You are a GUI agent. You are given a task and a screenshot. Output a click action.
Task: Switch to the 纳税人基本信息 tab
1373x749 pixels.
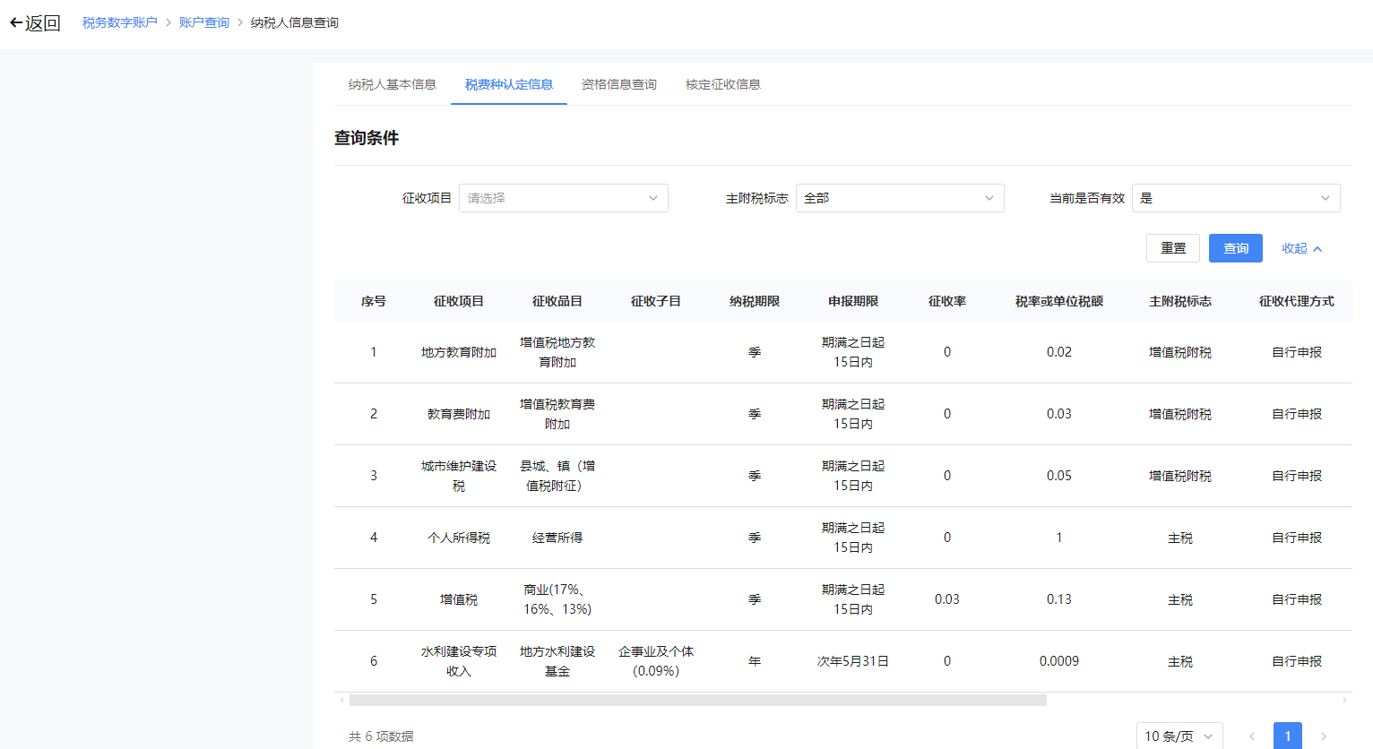(x=392, y=84)
